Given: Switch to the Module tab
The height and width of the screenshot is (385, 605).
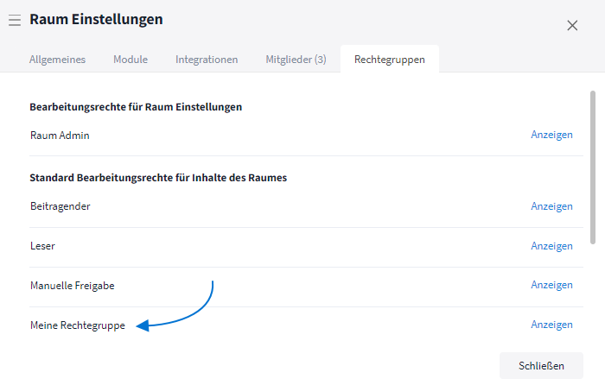Looking at the screenshot, I should 131,60.
